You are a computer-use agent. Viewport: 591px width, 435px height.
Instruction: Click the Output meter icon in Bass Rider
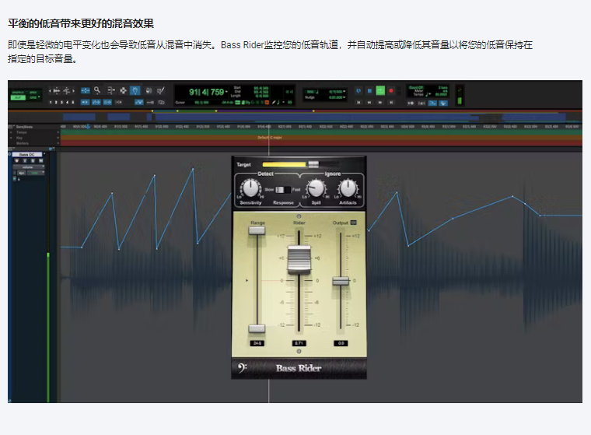pyautogui.click(x=354, y=223)
